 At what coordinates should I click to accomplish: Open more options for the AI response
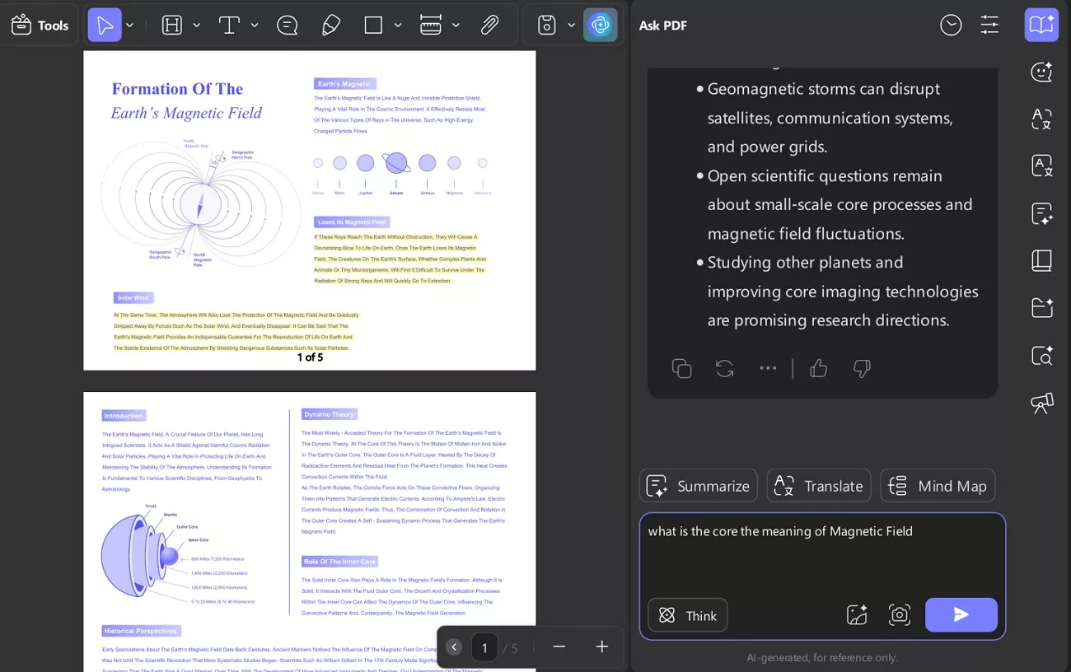(768, 368)
